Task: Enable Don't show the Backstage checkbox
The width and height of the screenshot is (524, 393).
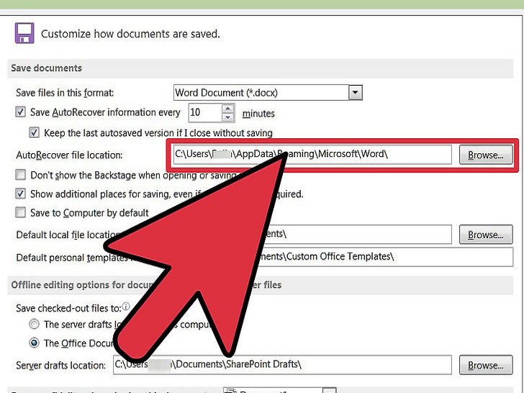Action: [20, 175]
